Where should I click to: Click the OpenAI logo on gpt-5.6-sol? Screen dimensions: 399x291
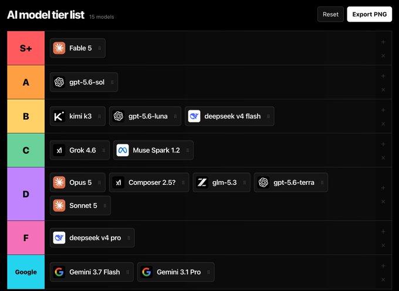click(59, 82)
